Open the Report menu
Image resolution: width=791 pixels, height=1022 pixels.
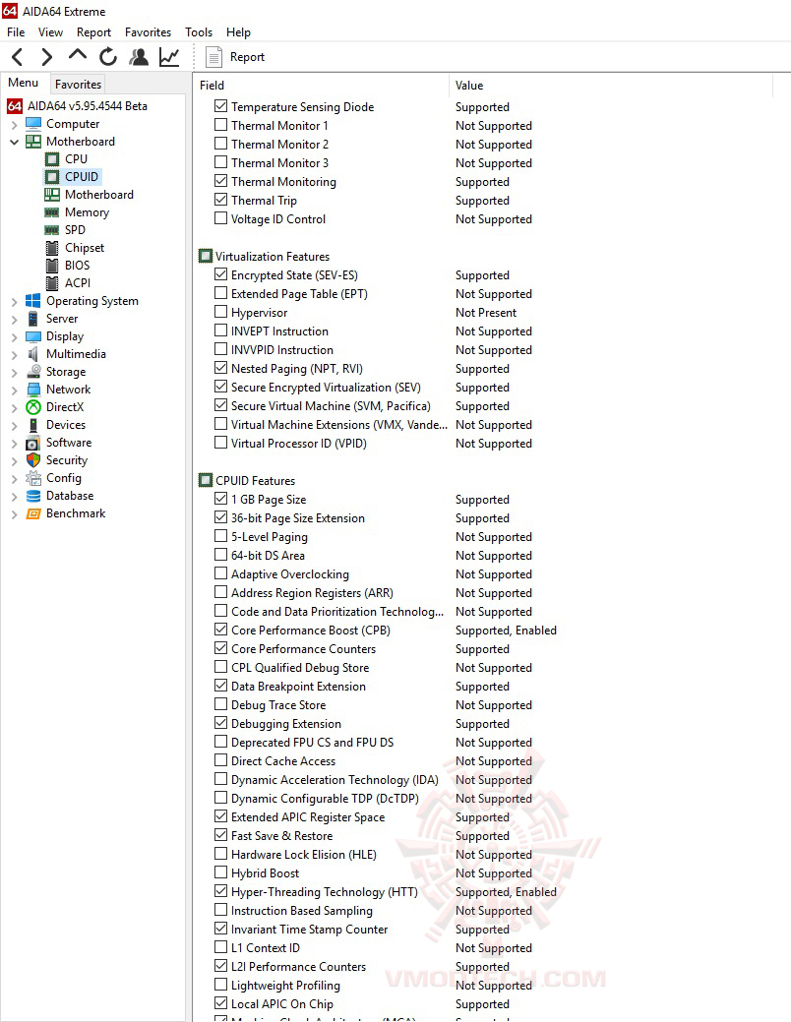[x=93, y=31]
